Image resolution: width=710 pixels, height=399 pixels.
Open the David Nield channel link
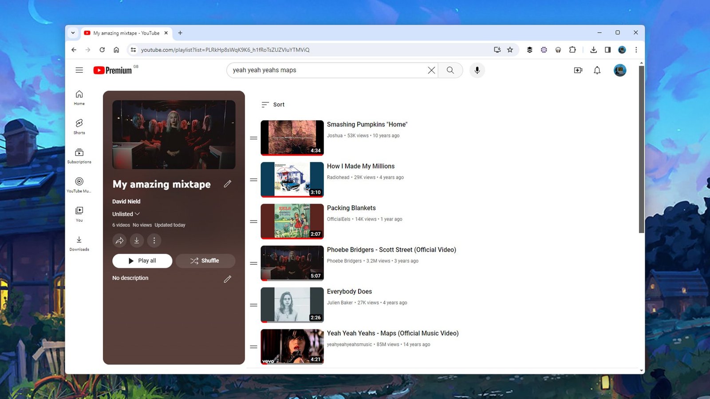coord(126,201)
